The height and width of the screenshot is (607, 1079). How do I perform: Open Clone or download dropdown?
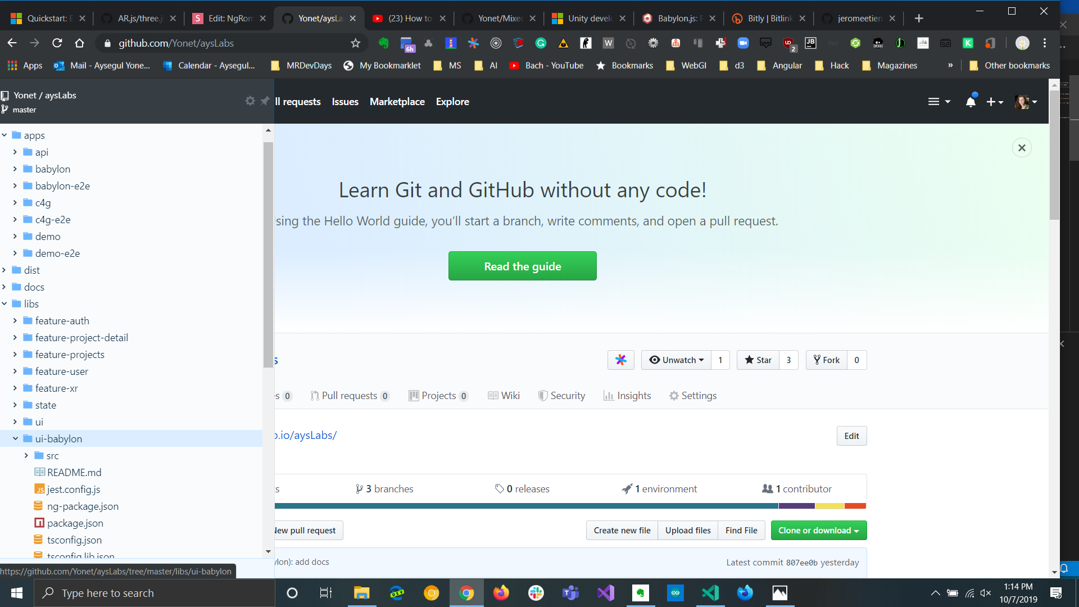click(818, 531)
